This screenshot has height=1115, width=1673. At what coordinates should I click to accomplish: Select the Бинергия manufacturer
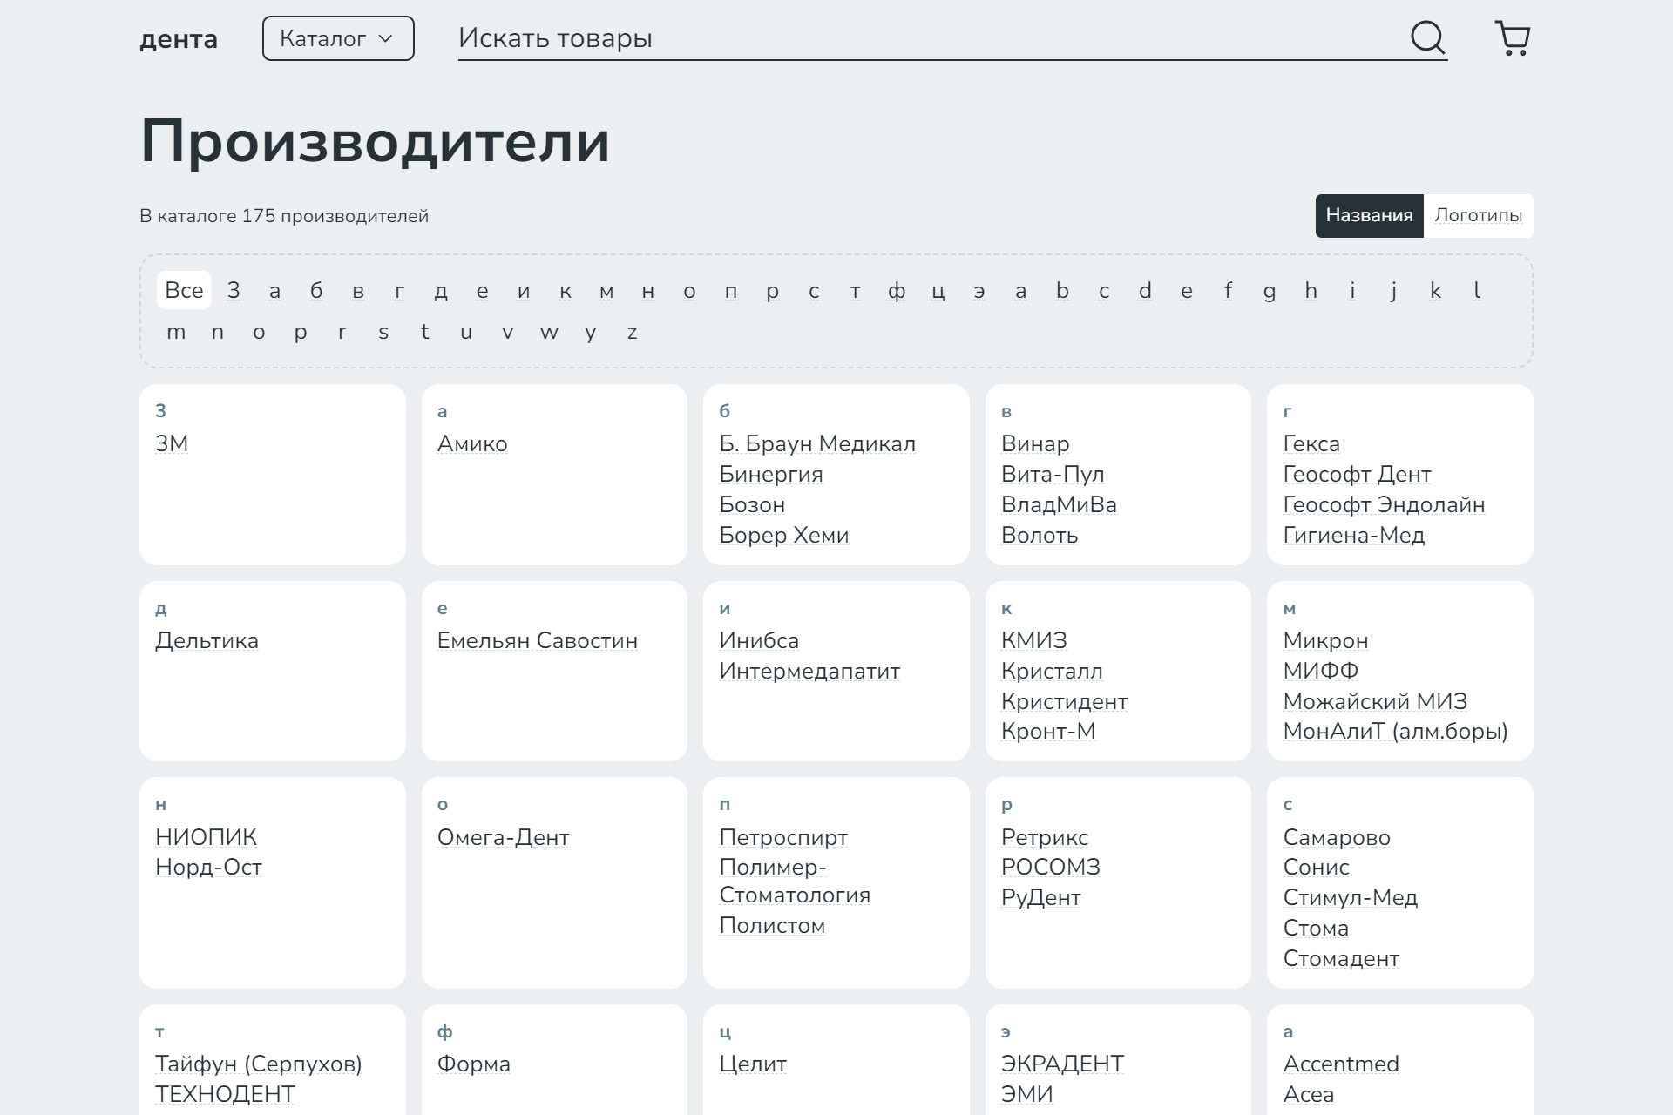pyautogui.click(x=771, y=474)
